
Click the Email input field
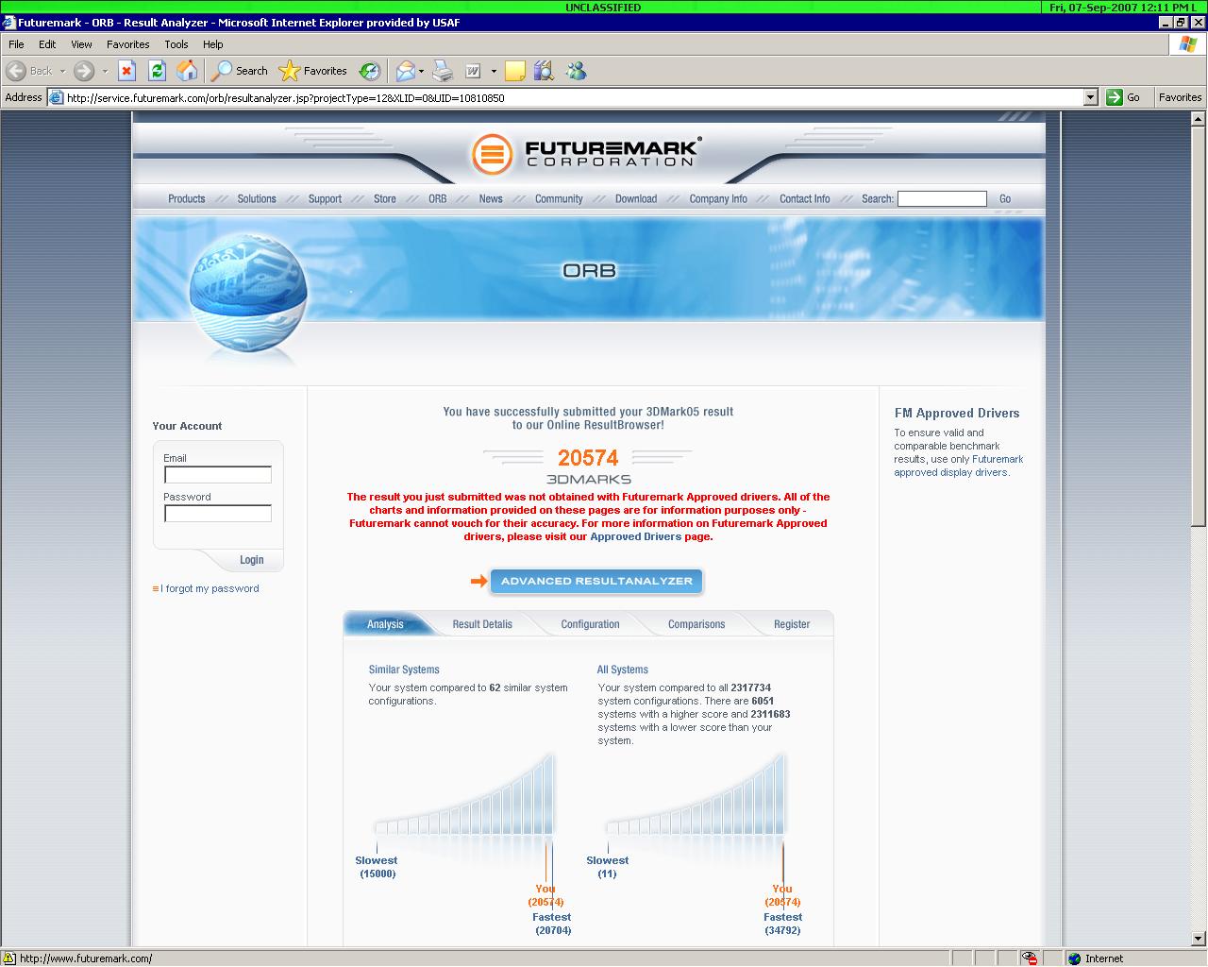218,475
